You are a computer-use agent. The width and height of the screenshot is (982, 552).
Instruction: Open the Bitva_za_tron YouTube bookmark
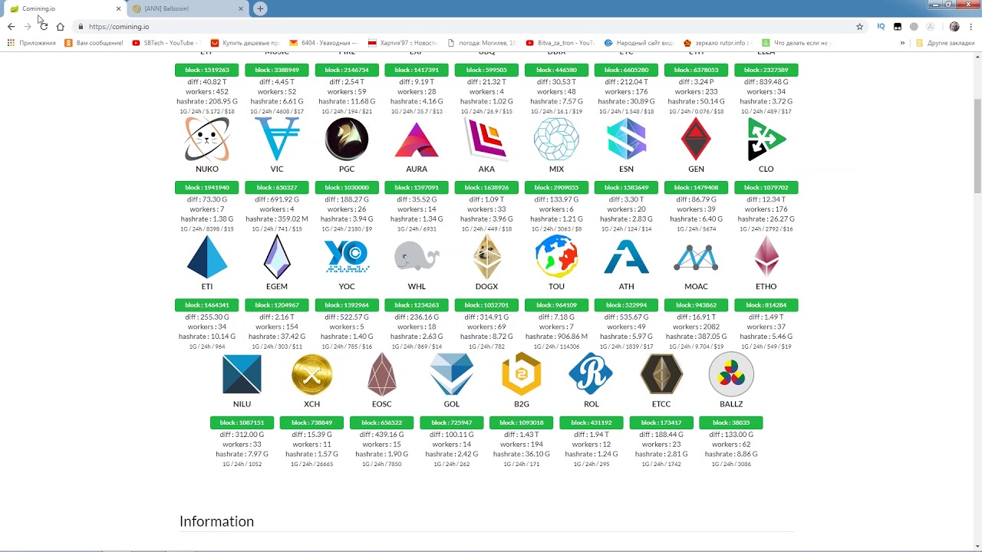click(560, 43)
